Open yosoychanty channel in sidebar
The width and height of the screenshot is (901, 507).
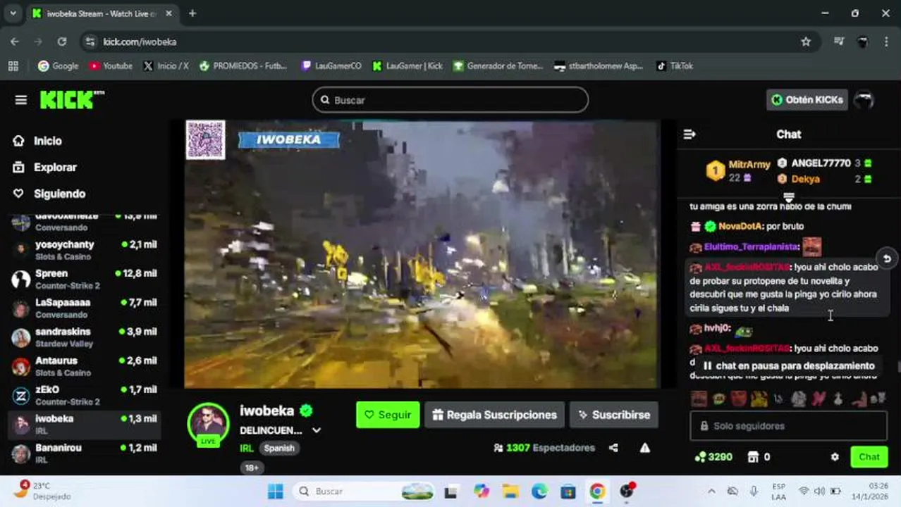pos(85,250)
